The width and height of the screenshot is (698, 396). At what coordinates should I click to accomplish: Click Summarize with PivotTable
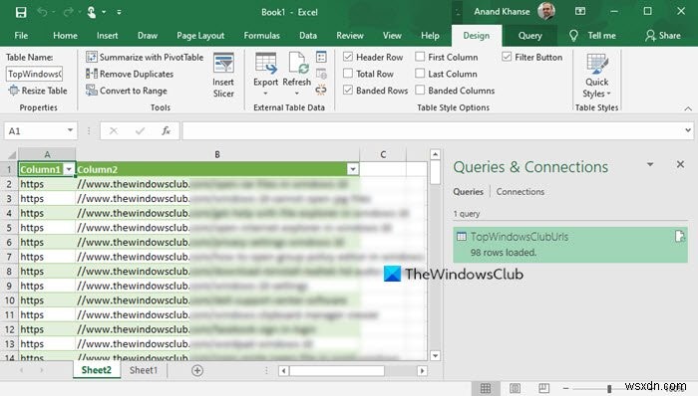(x=145, y=58)
